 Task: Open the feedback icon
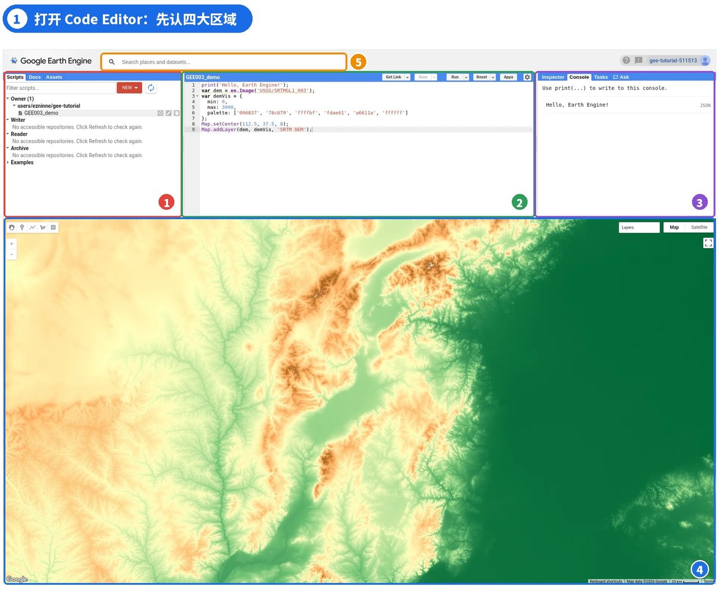pyautogui.click(x=639, y=60)
